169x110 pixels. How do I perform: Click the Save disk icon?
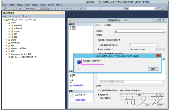(x=17, y=8)
